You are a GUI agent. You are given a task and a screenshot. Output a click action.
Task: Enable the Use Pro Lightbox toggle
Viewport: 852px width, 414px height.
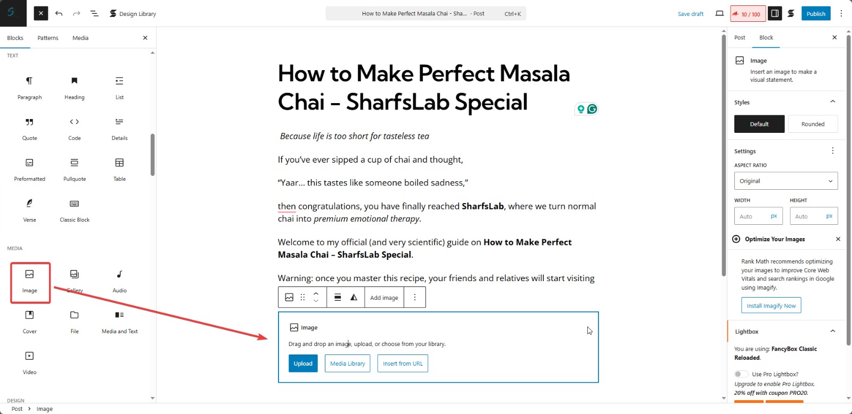coord(741,374)
